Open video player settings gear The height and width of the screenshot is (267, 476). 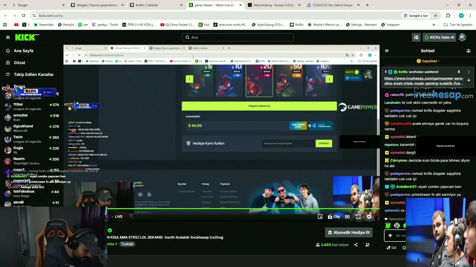click(x=369, y=217)
